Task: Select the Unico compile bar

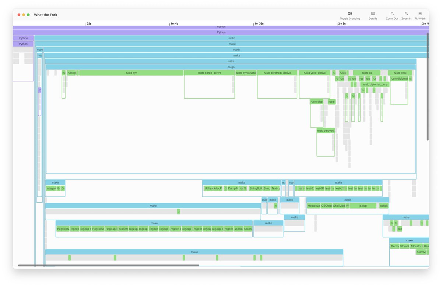Action: [x=248, y=229]
